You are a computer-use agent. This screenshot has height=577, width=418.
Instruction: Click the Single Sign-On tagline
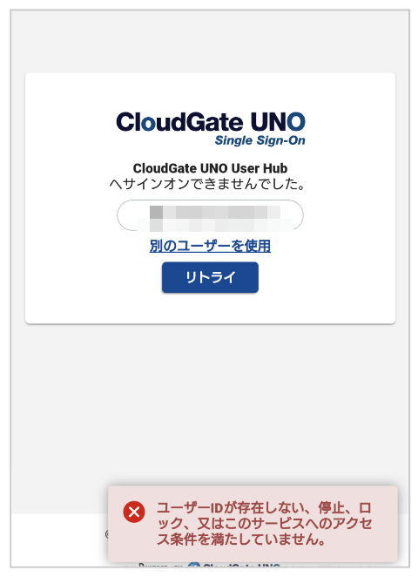[x=260, y=140]
